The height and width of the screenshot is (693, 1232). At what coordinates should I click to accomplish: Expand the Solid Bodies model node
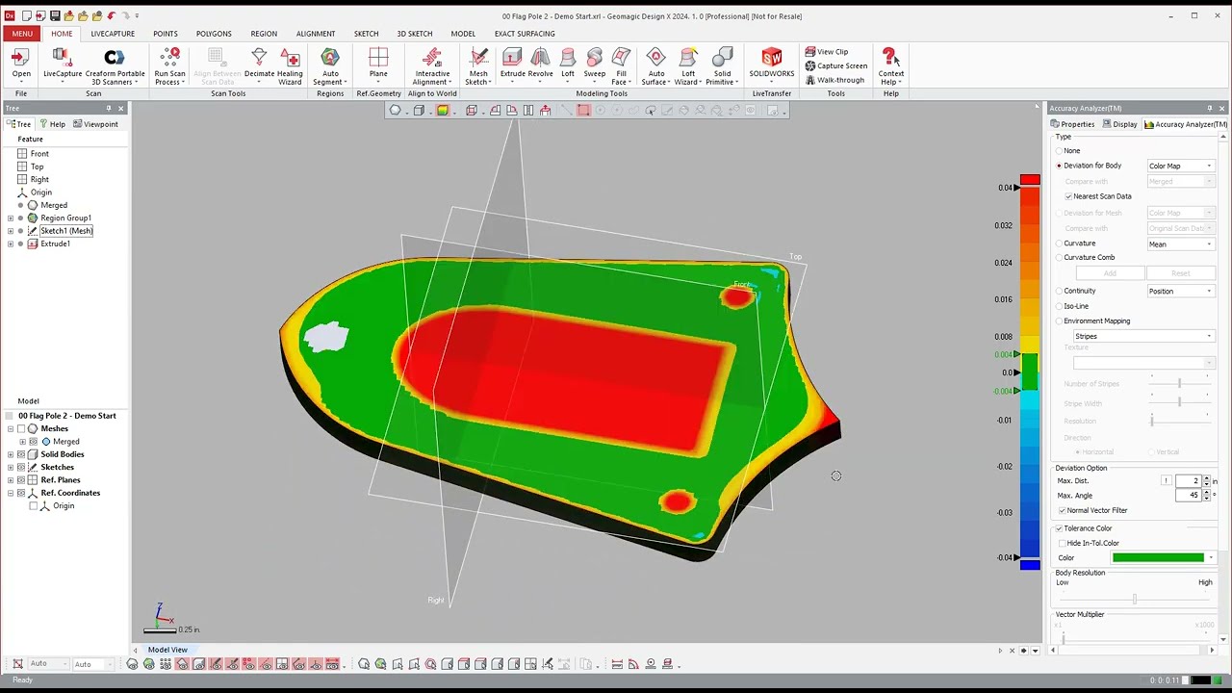(x=11, y=454)
